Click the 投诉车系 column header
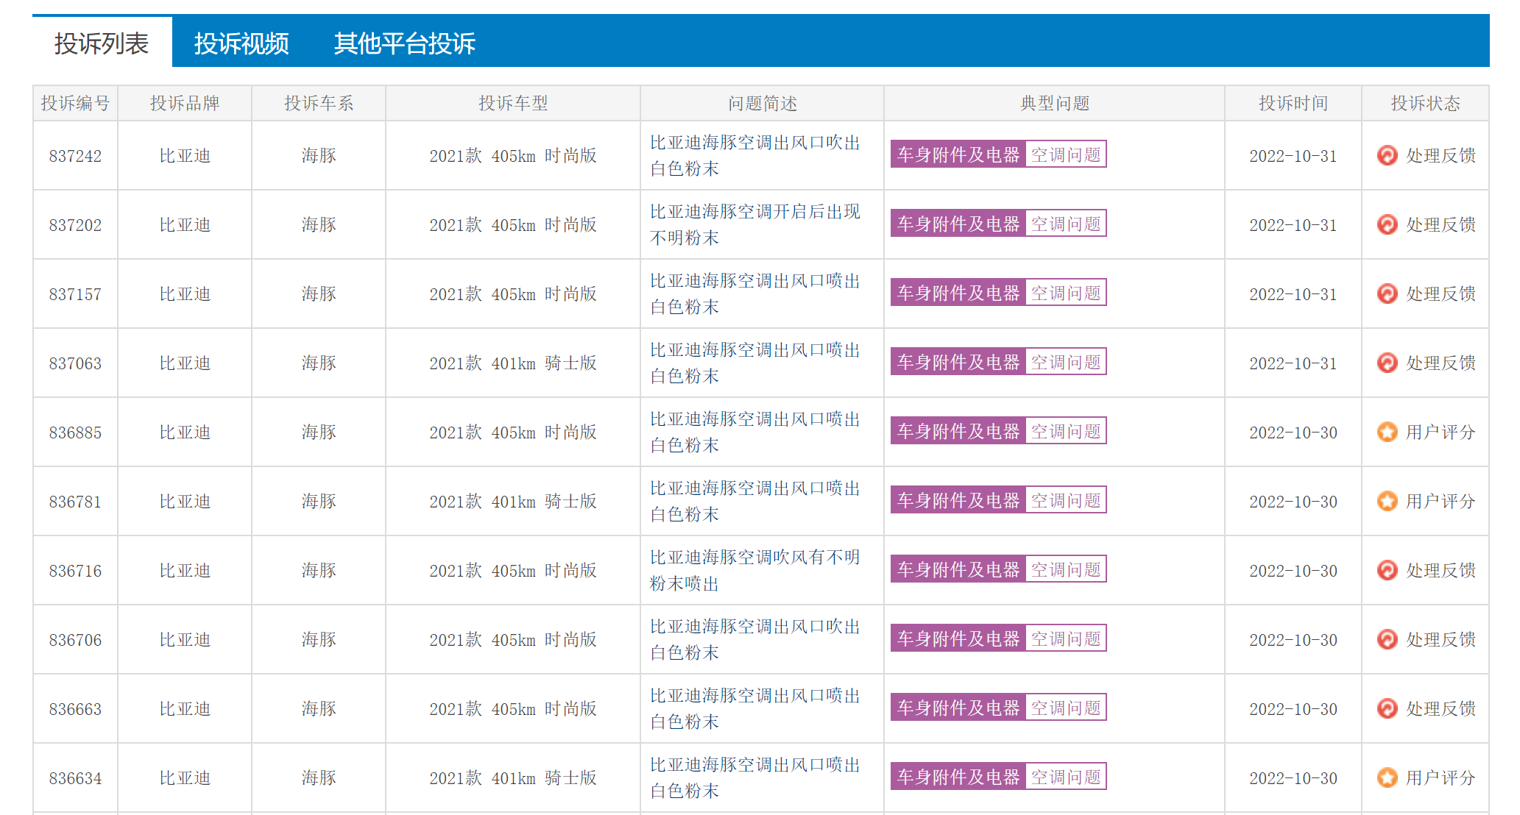This screenshot has width=1520, height=815. 319,103
